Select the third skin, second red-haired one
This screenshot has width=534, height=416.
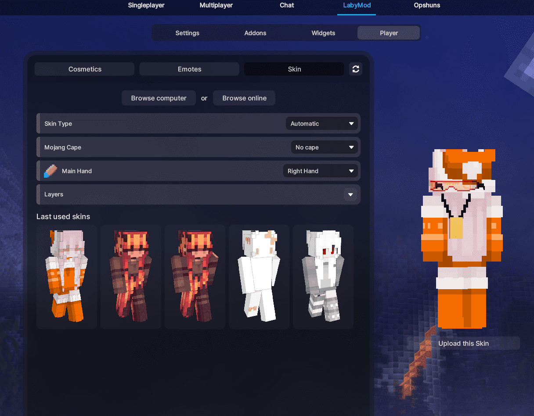[195, 277]
